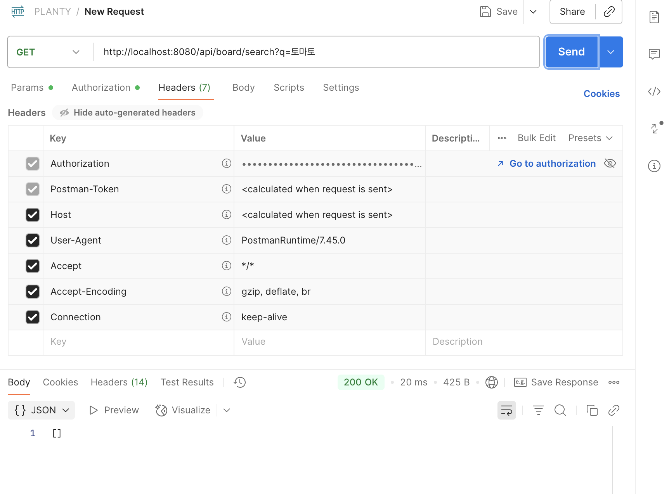
Task: Click the Preview button
Action: tap(114, 410)
